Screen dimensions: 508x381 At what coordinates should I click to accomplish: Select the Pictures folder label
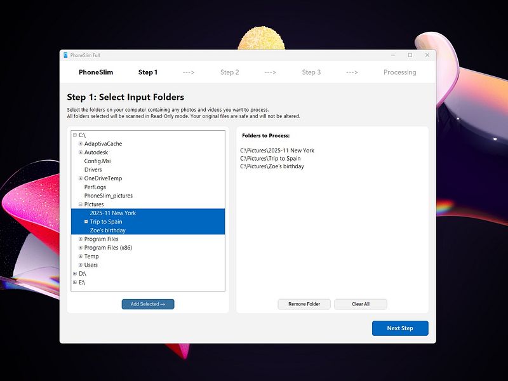94,204
